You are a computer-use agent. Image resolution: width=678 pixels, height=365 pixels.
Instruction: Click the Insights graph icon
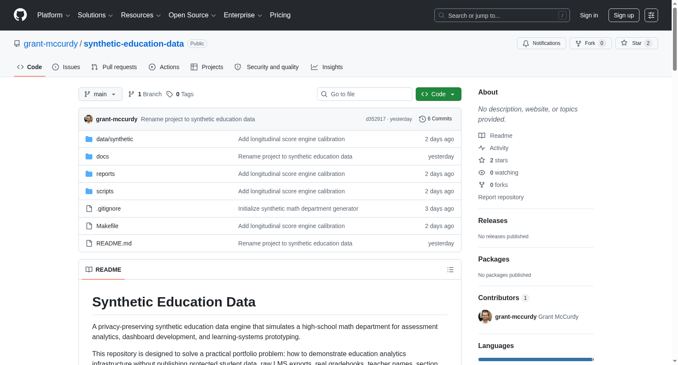(x=314, y=67)
